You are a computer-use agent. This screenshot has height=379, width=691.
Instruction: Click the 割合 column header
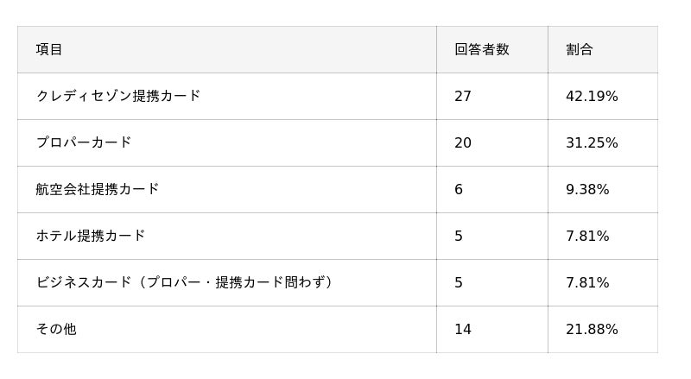pos(580,49)
